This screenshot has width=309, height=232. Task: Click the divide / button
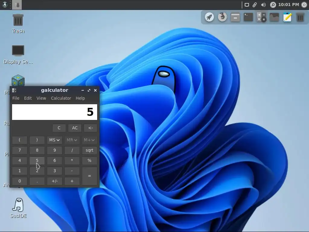[72, 150]
